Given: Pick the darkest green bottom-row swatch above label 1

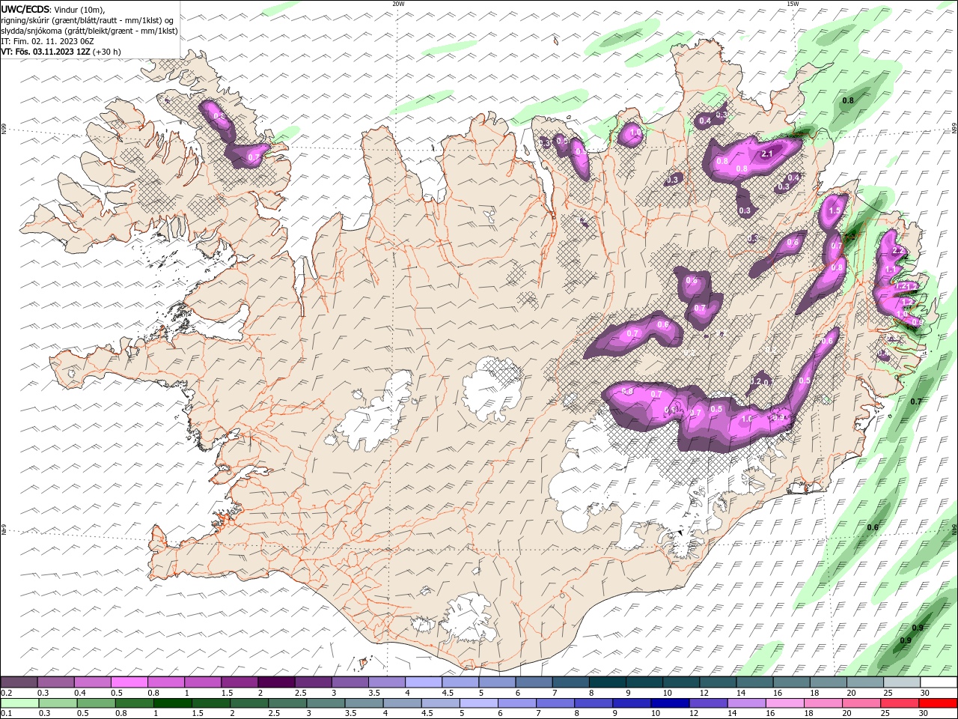Looking at the screenshot, I should [172, 703].
